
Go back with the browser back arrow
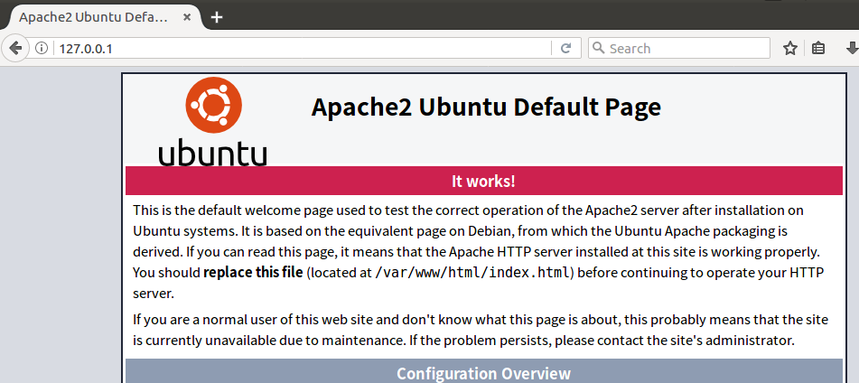[14, 49]
